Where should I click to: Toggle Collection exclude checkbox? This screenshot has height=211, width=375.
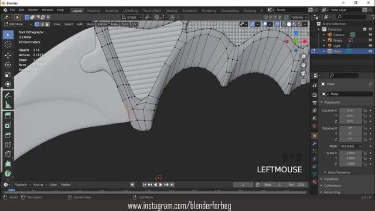click(364, 29)
